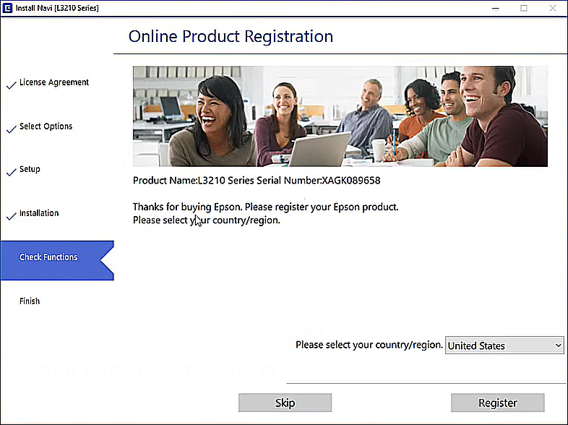Click the Install Navi app icon in title bar
568x425 pixels.
pyautogui.click(x=7, y=7)
